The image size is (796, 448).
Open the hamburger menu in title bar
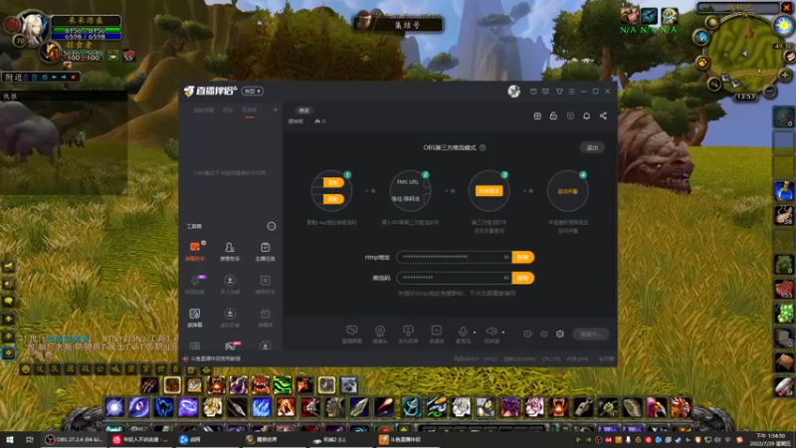coord(571,92)
